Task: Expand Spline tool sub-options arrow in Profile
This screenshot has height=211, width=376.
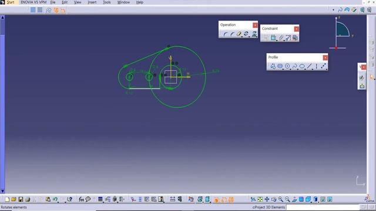Action: pyautogui.click(x=298, y=69)
